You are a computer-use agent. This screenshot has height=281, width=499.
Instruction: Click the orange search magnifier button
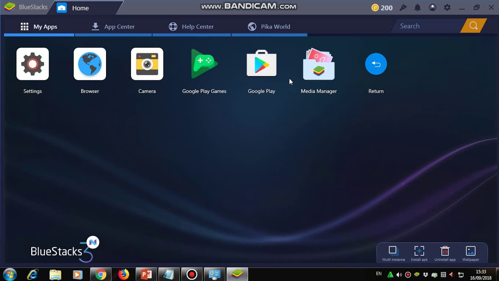click(474, 26)
